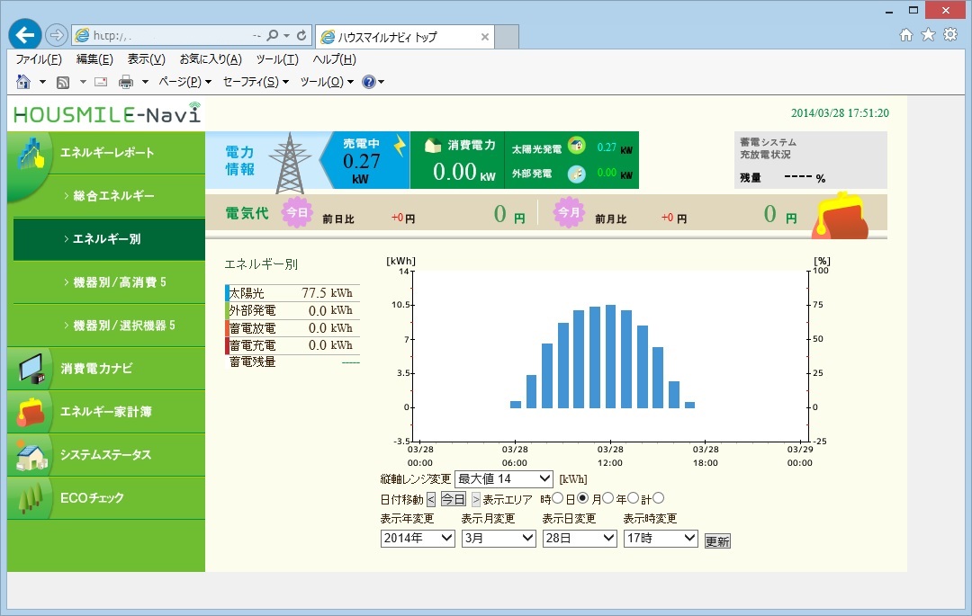This screenshot has width=972, height=616.
Task: Click the red purse icon beside 電気代
Action: (x=841, y=217)
